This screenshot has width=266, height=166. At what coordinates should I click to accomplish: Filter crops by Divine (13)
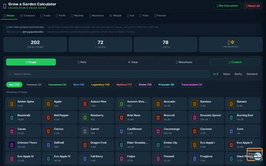(x=145, y=85)
